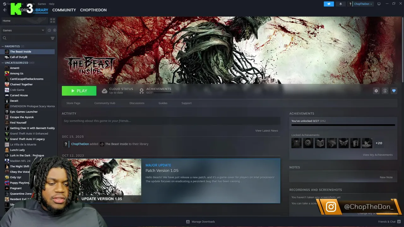This screenshot has width=404, height=227.
Task: Click the Call of Duty game icon
Action: 7,57
